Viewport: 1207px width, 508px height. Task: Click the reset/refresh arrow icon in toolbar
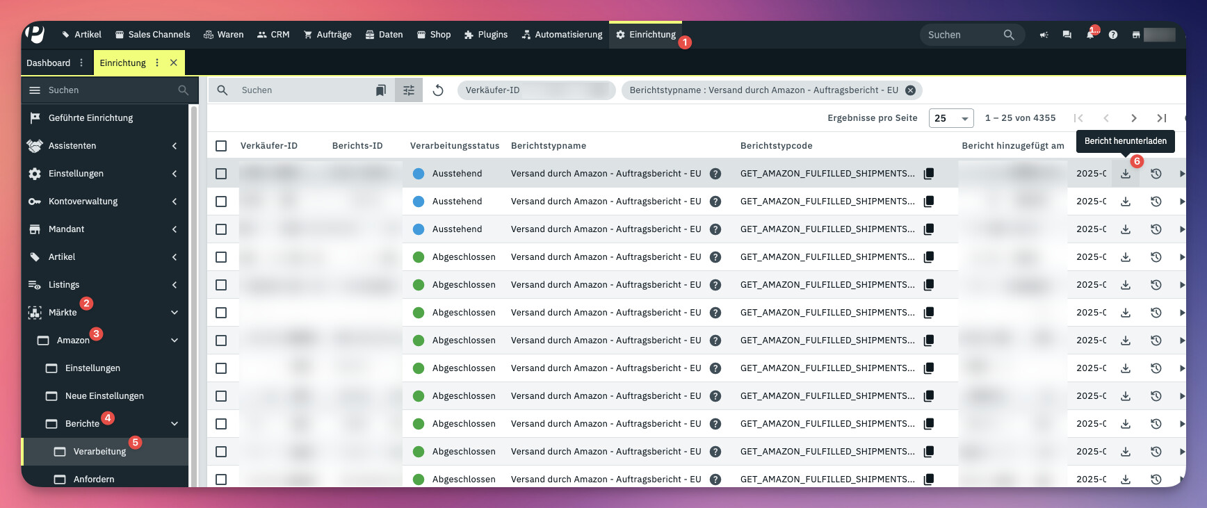pyautogui.click(x=438, y=90)
